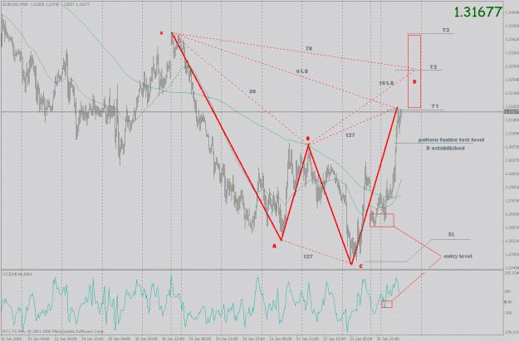The height and width of the screenshot is (342, 519).
Task: Select the 61.8 retracement ratio label
Action: [302, 71]
